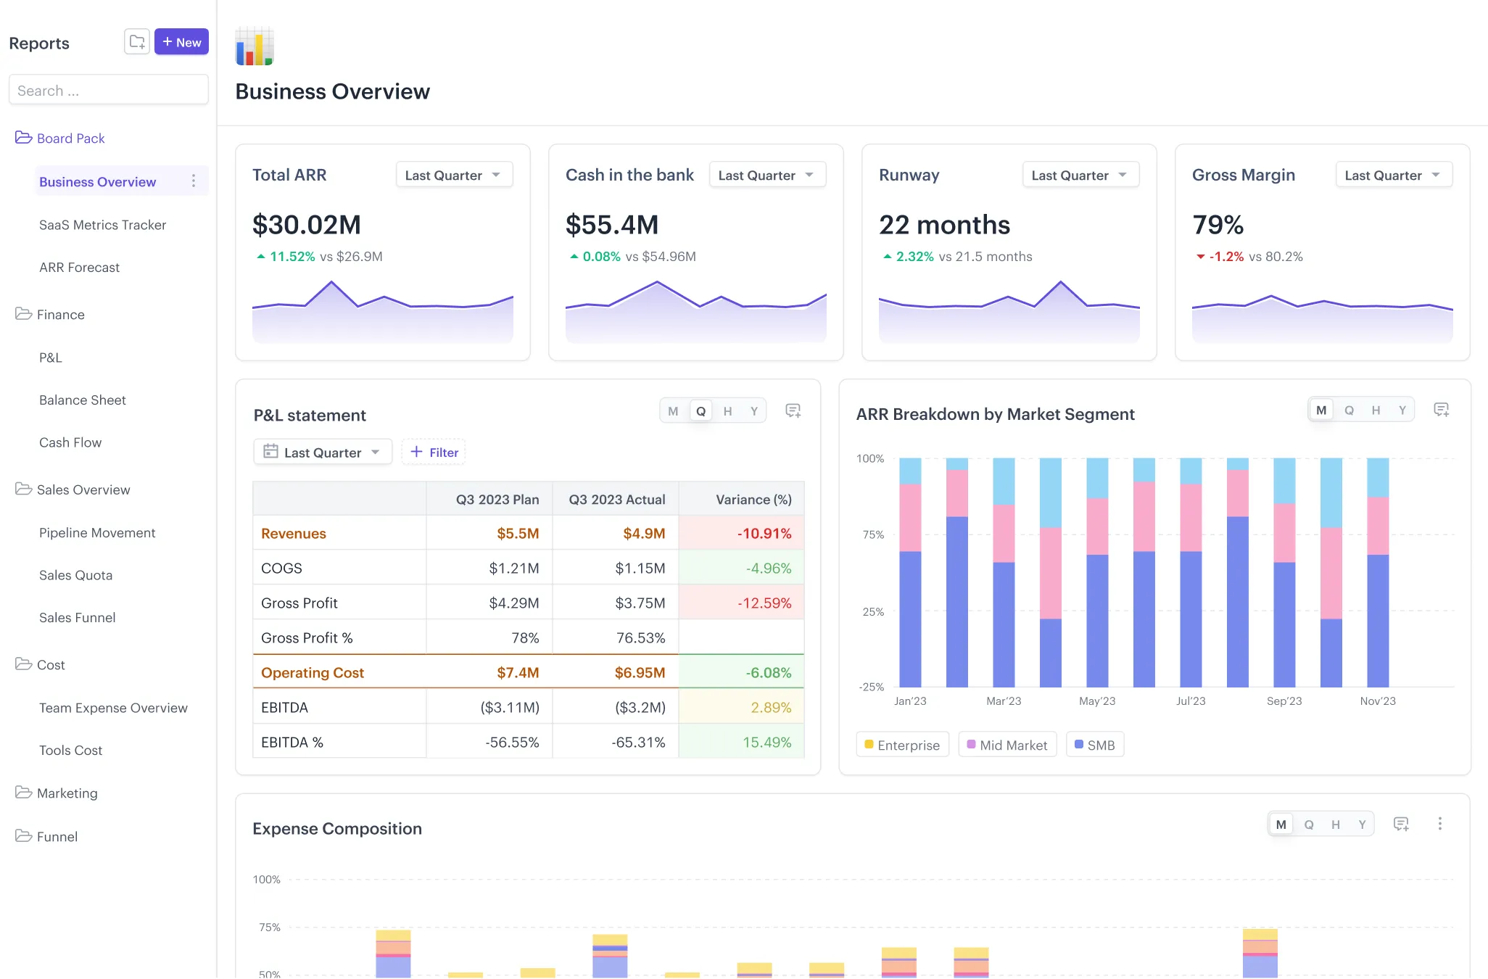Change P&L statement date range dropdown
The height and width of the screenshot is (979, 1488).
[323, 451]
